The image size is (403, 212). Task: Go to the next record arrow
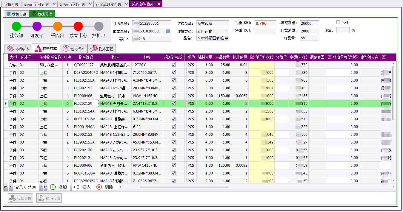41,187
